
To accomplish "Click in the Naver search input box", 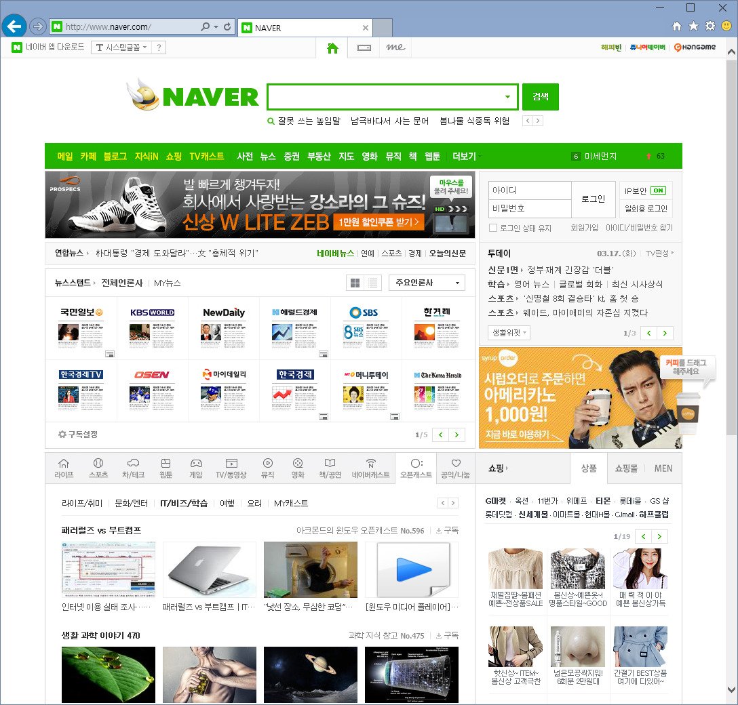I will 385,97.
